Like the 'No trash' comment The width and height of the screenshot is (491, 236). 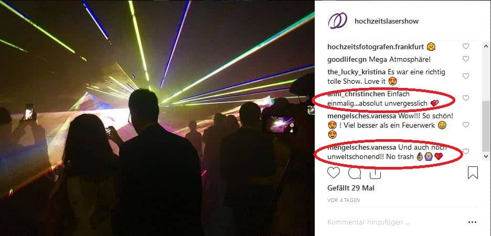coord(466,151)
